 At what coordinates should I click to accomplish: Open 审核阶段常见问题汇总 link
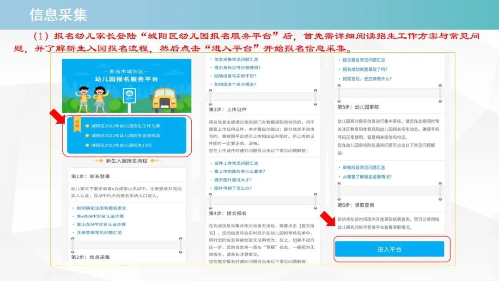point(364,167)
